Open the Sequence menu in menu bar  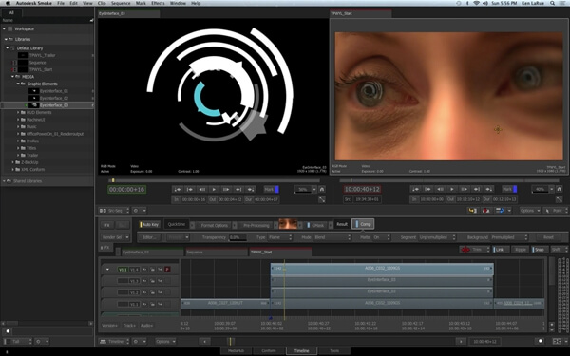pos(121,3)
